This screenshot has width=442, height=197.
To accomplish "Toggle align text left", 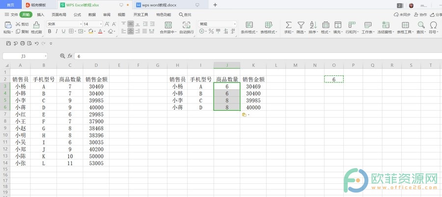I will click(x=123, y=31).
